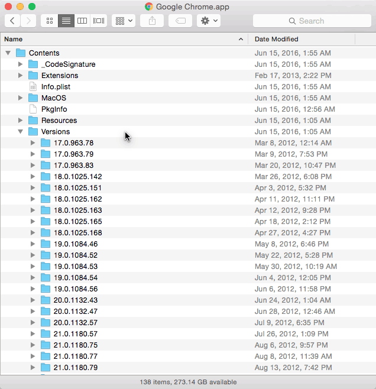Click the green zoom window button
The image size is (376, 389).
[32, 7]
